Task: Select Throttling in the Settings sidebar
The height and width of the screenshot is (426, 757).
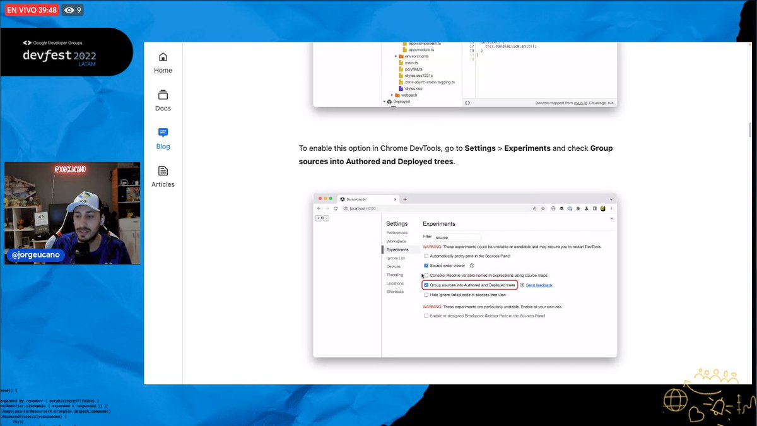Action: pyautogui.click(x=396, y=275)
